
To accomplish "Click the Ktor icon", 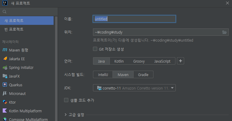I will click(5, 102).
